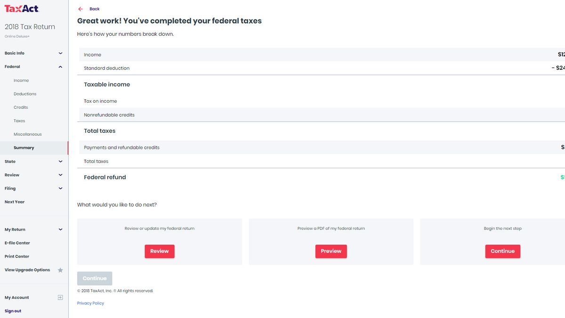Click the star icon beside View Upgrade Options
The image size is (565, 318).
(60, 270)
